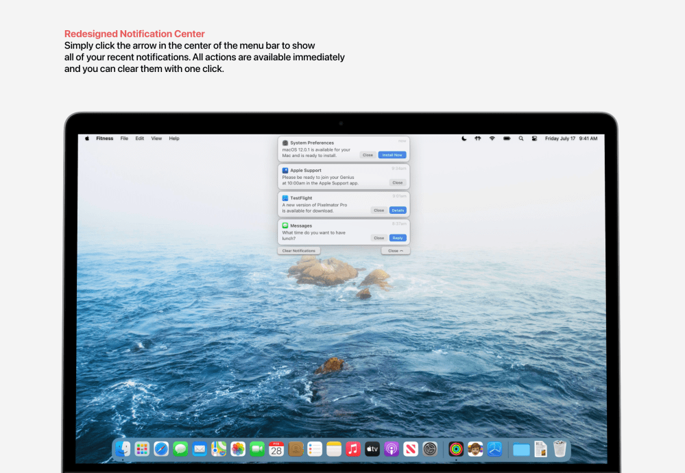Click Install Now on the macOS update
Screen dimensions: 685x473
point(392,155)
